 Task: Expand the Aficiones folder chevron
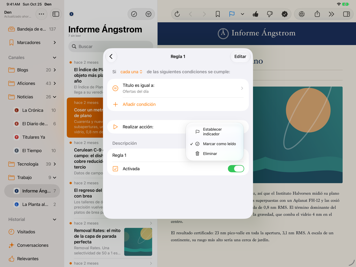tap(55, 83)
